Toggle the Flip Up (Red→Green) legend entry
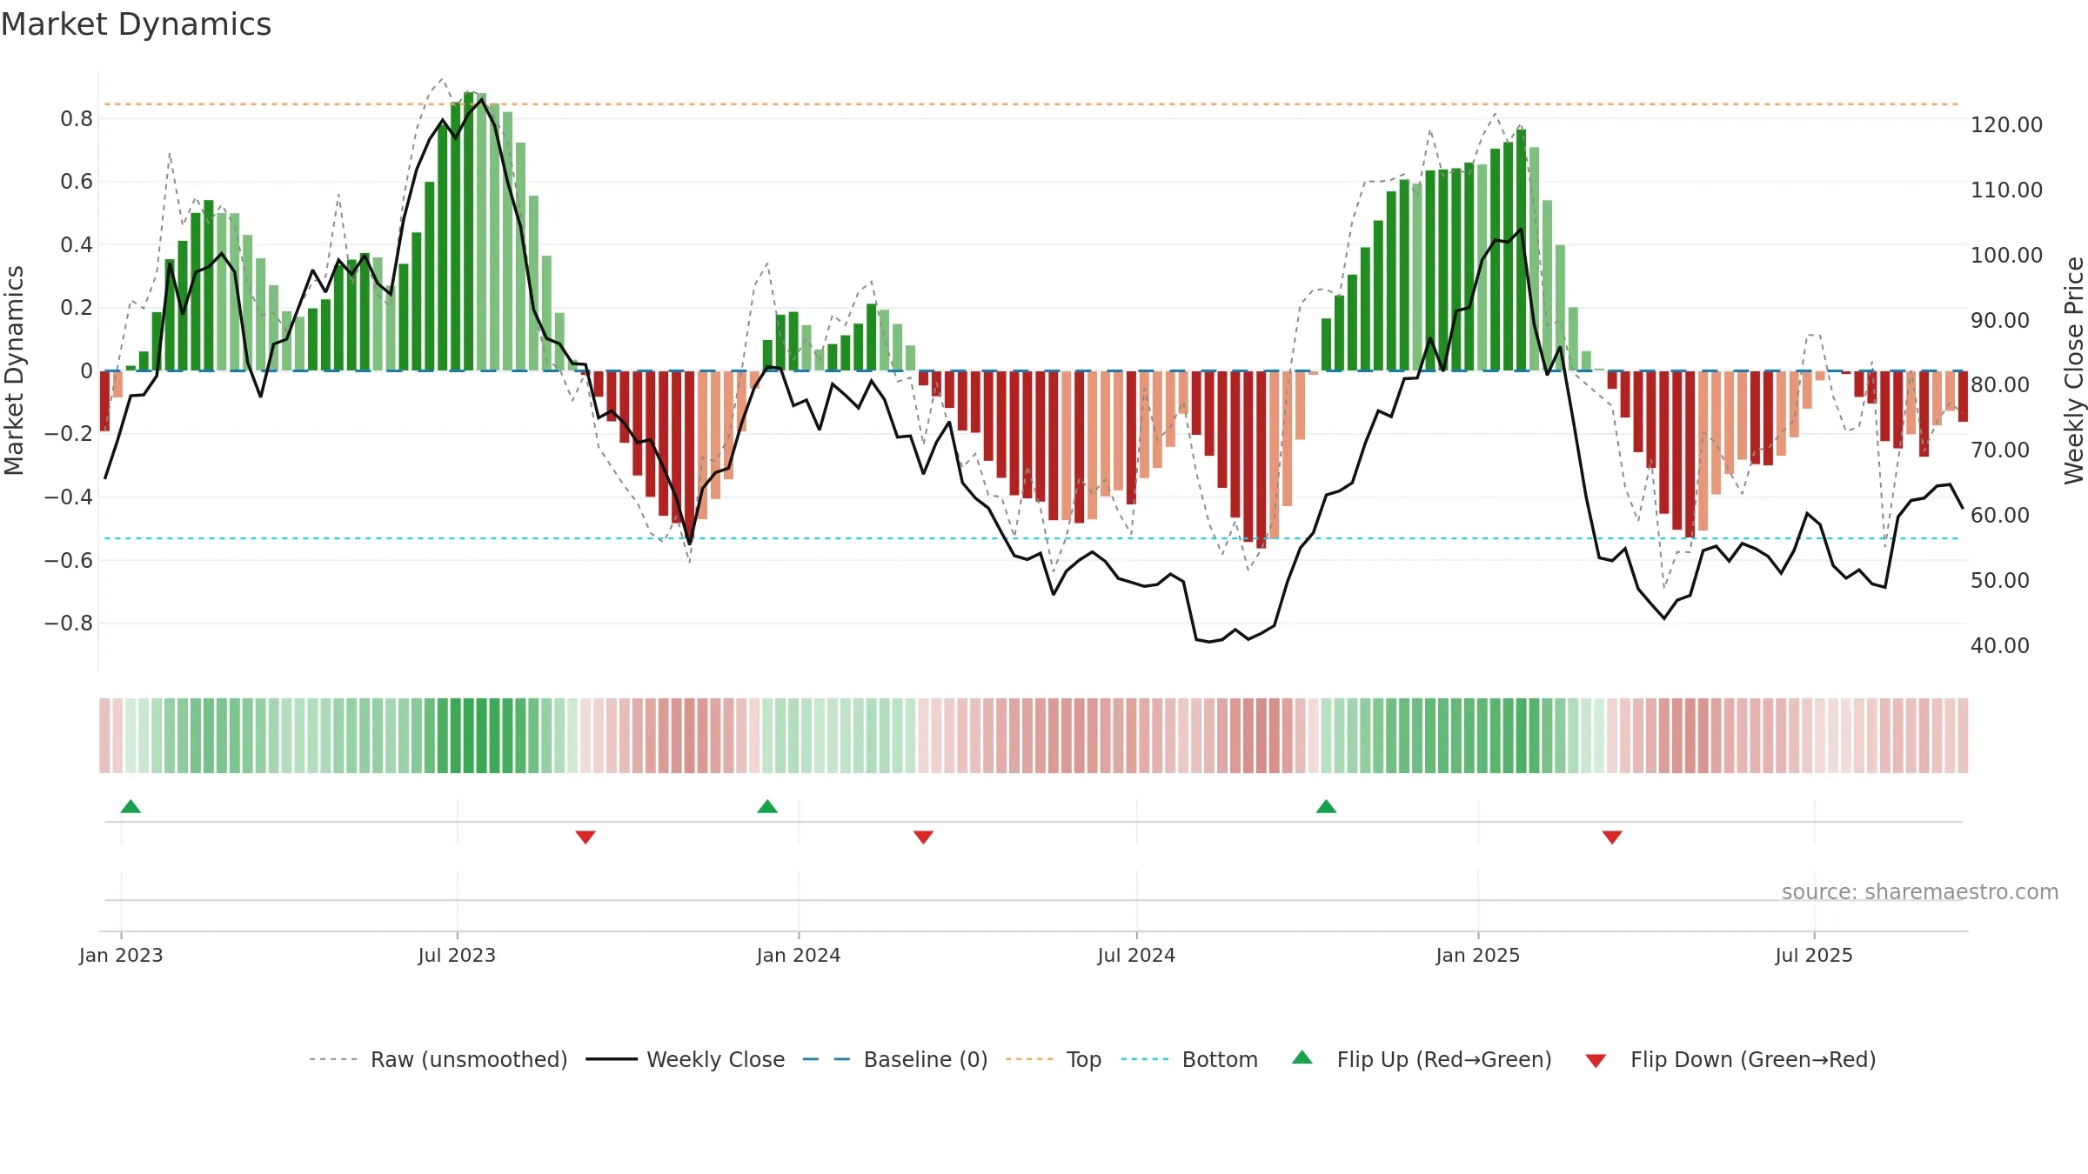The image size is (2088, 1174). tap(1422, 1059)
